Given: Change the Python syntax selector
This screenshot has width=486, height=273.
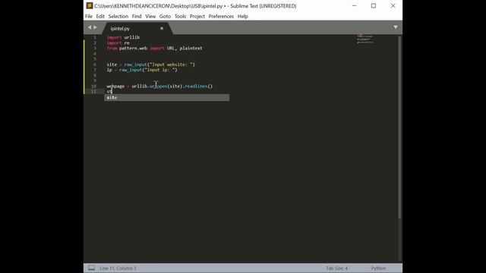Looking at the screenshot, I should tap(378, 268).
